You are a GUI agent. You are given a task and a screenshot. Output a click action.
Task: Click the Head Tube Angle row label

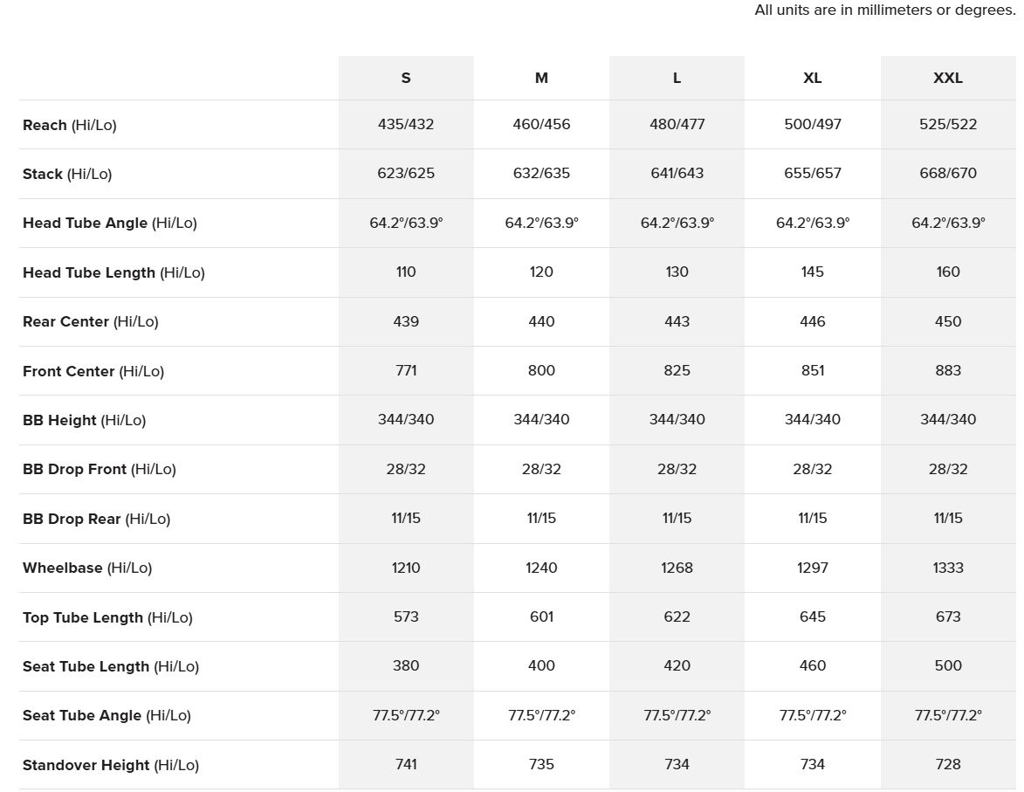click(x=110, y=223)
